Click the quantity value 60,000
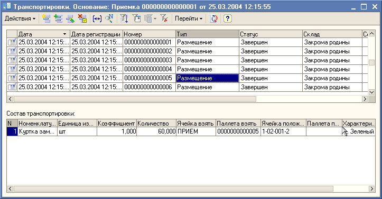 click(x=156, y=131)
